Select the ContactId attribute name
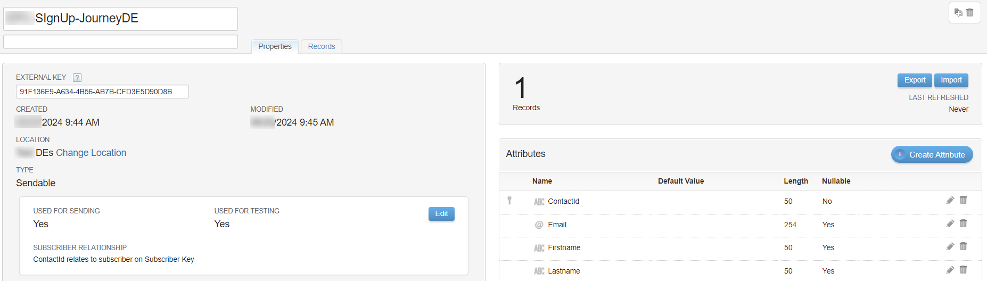The width and height of the screenshot is (987, 281). pos(563,201)
